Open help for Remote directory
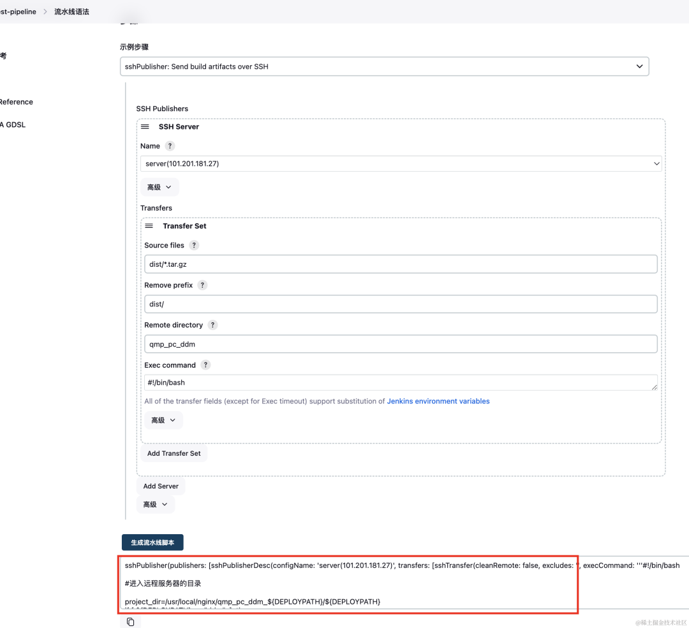 pyautogui.click(x=212, y=325)
